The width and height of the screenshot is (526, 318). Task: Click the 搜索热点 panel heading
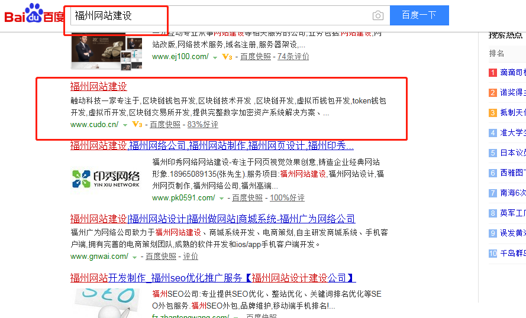point(505,35)
